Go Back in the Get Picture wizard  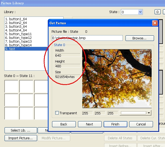[x=64, y=124]
